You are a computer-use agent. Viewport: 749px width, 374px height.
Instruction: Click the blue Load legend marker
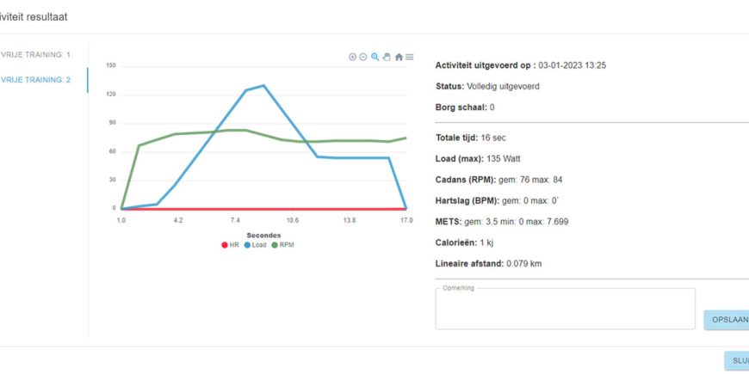[x=247, y=245]
